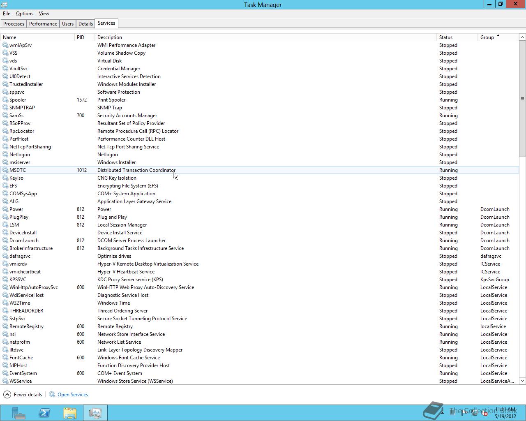Click the scrollbar up arrow
Image resolution: width=526 pixels, height=421 pixels.
click(x=522, y=37)
